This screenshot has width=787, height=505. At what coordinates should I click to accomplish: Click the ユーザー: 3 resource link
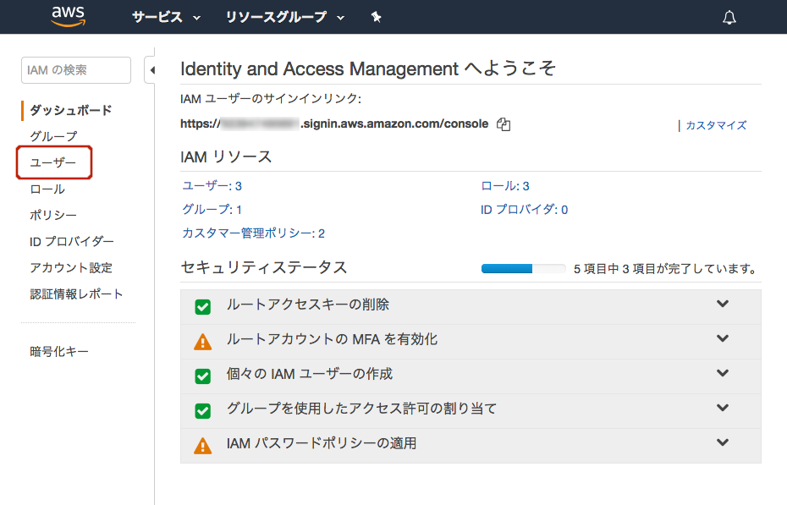coord(212,186)
